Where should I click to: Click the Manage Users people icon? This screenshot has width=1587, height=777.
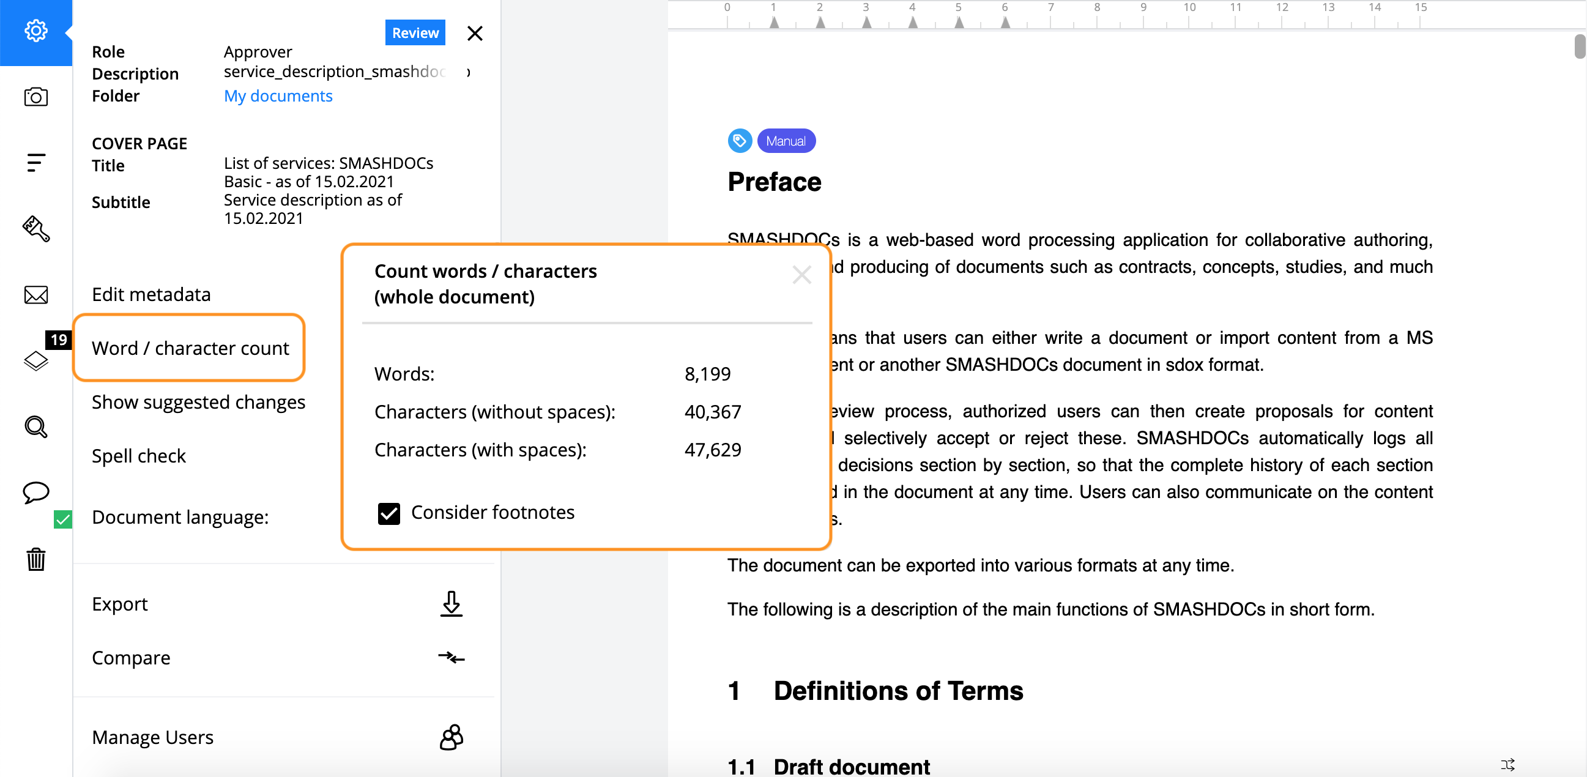coord(452,737)
